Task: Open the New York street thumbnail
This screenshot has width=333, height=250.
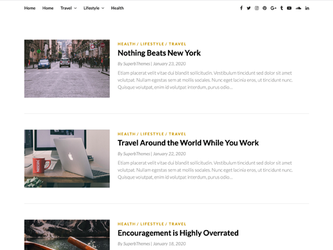Action: [67, 69]
